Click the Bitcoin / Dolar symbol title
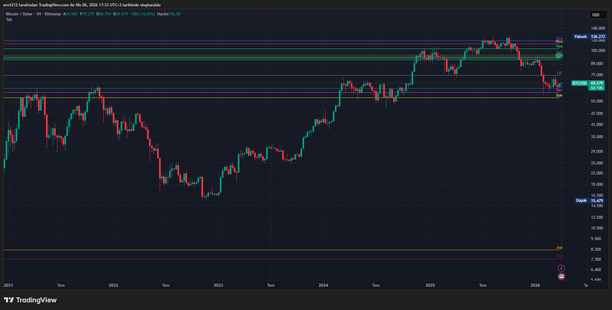 coord(19,14)
